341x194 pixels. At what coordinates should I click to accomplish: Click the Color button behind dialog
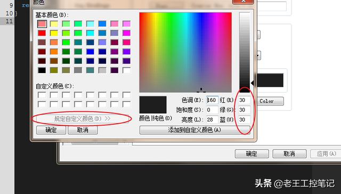tap(270, 101)
